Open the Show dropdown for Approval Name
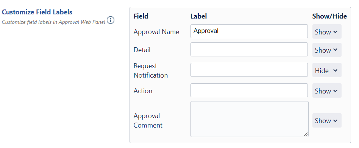 pyautogui.click(x=327, y=31)
